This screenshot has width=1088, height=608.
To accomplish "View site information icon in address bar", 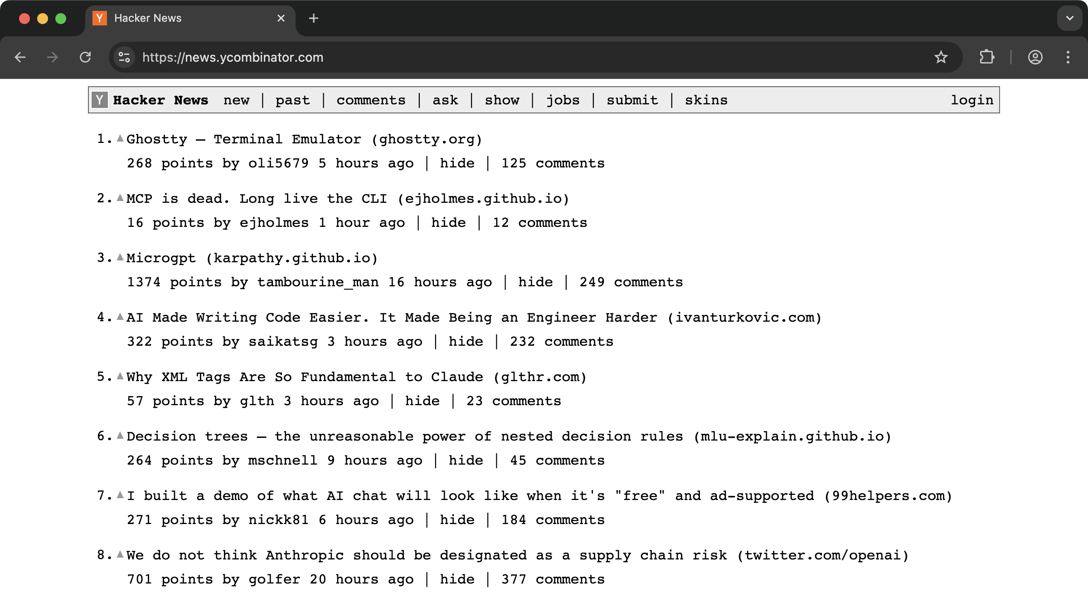I will (124, 57).
